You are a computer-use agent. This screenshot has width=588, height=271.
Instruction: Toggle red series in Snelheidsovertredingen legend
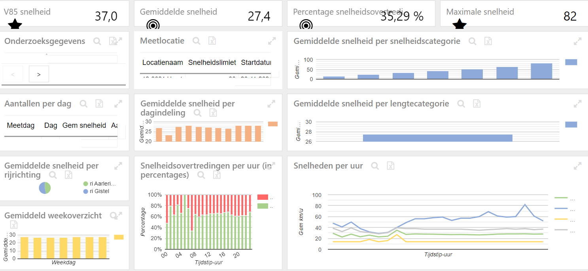(x=263, y=197)
